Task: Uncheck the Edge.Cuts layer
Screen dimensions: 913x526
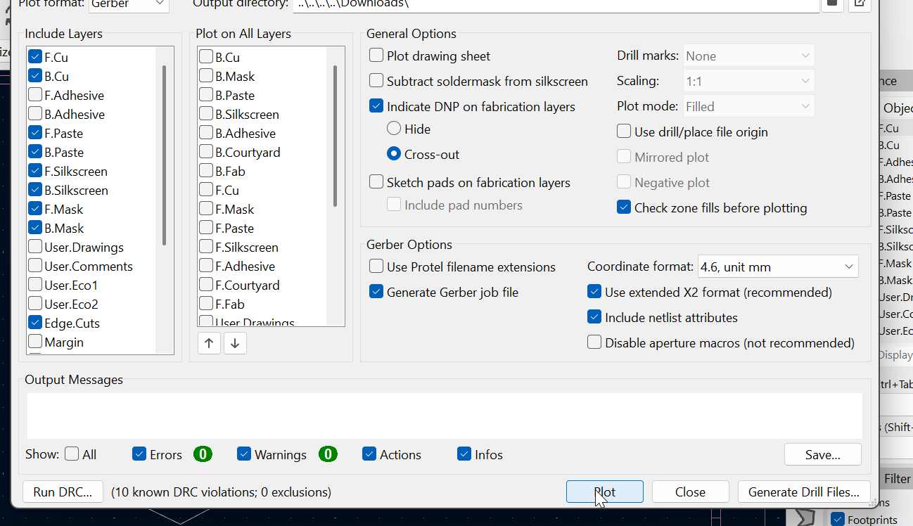Action: [x=35, y=323]
